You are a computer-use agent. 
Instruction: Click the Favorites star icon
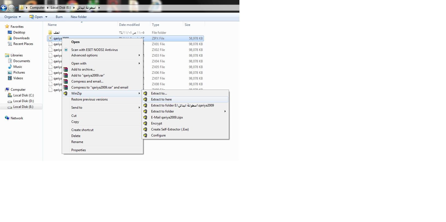[7, 26]
